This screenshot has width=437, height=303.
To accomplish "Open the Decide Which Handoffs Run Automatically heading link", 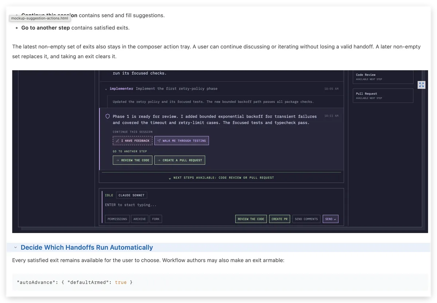I will point(87,248).
